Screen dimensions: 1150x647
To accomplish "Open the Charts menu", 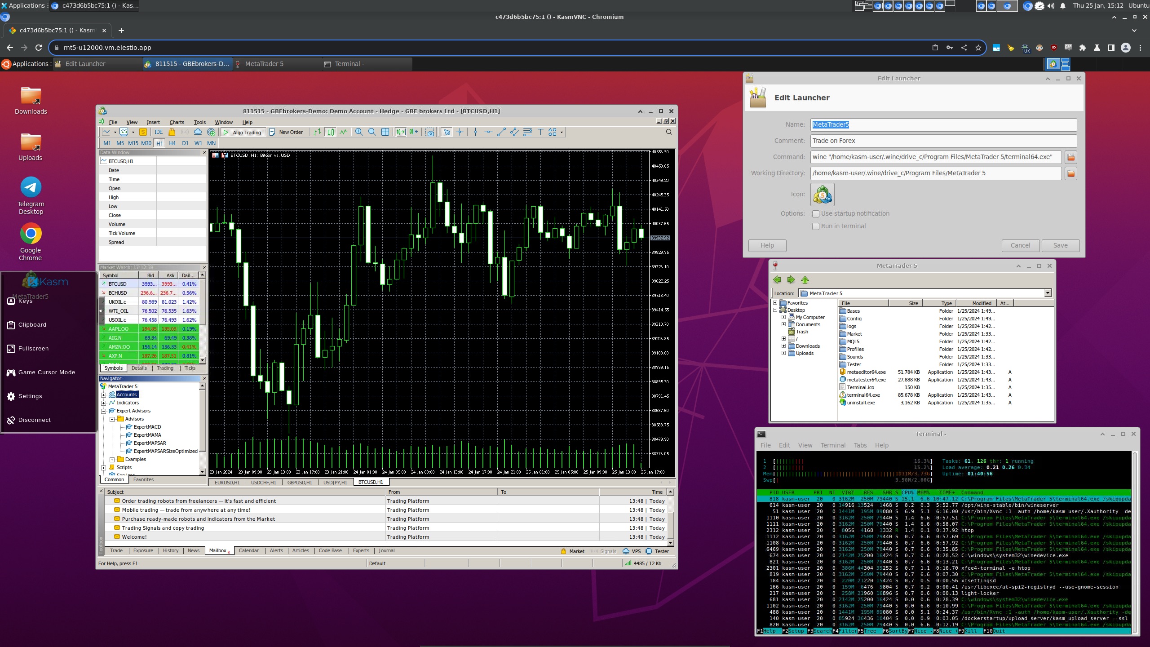I will [177, 122].
